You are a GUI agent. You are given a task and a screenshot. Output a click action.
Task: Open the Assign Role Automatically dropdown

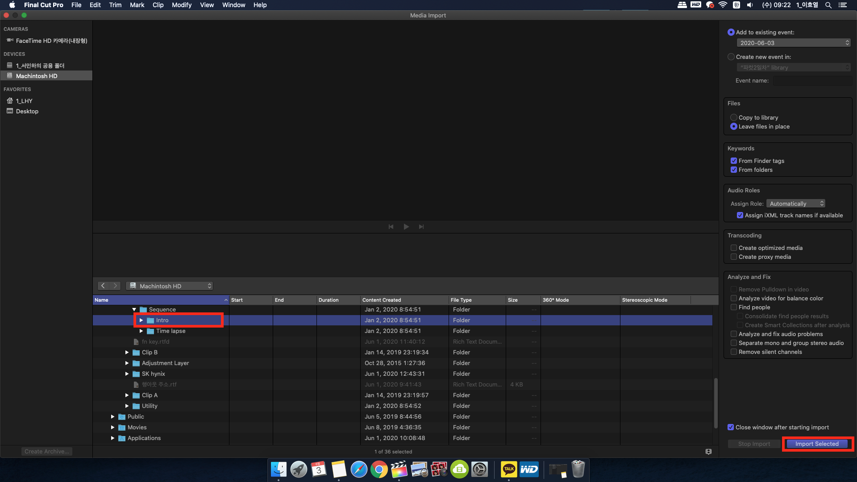click(x=796, y=204)
